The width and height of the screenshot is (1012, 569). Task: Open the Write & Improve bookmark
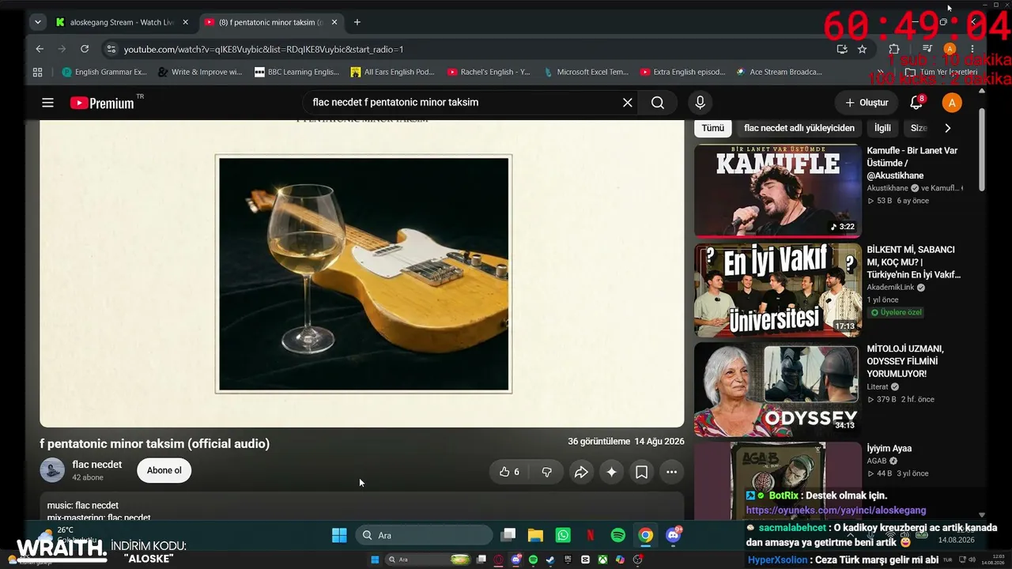pos(201,72)
